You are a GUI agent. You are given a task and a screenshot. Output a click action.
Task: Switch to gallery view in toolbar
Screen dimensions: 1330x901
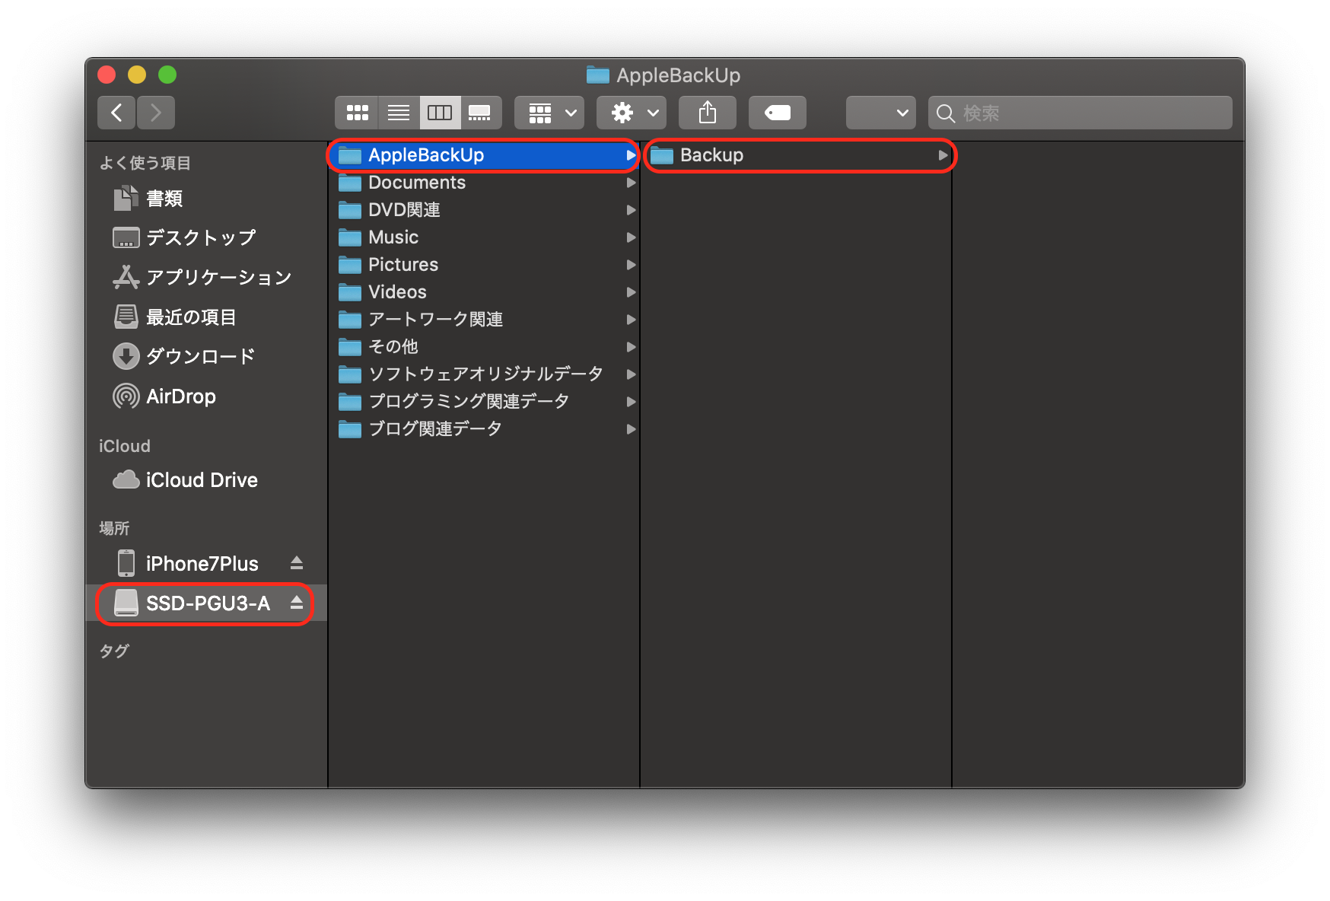(480, 113)
